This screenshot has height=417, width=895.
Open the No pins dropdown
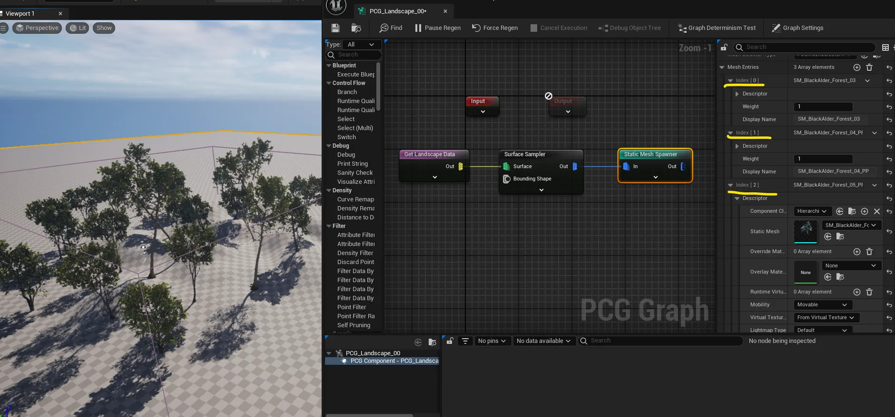(492, 341)
